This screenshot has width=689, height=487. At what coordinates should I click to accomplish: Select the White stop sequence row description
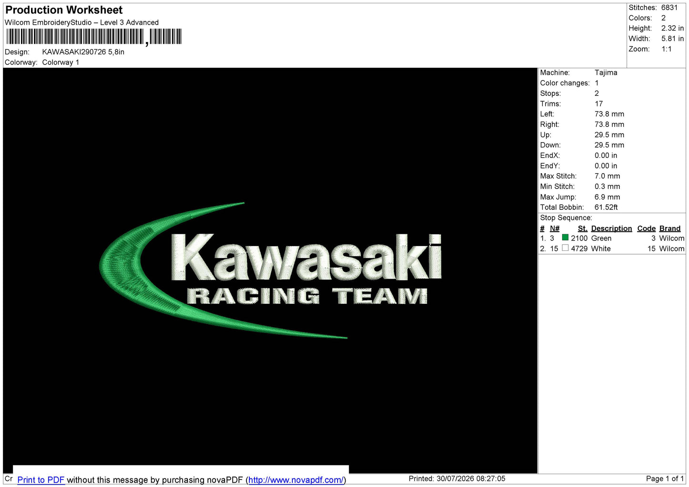(601, 249)
